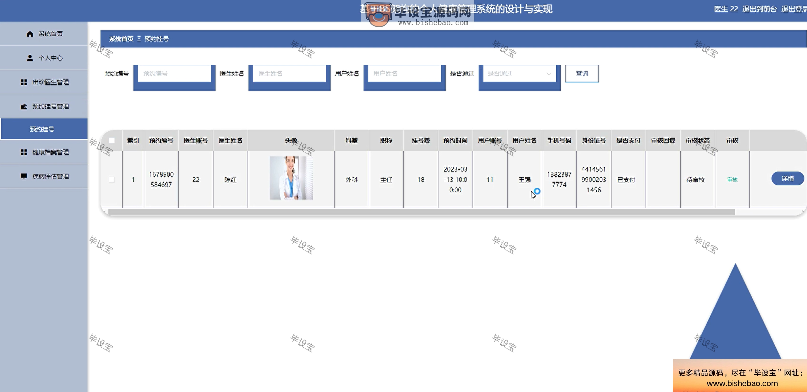Check the checkbox for row 1
807x392 pixels.
tap(112, 180)
